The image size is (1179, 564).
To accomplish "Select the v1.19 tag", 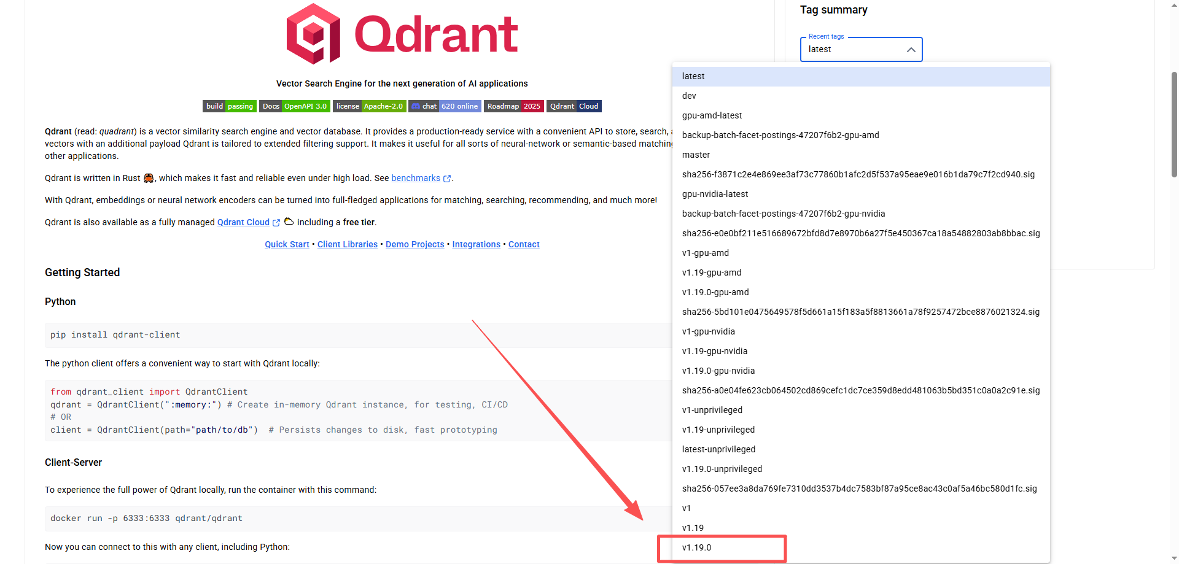I will tap(861, 528).
